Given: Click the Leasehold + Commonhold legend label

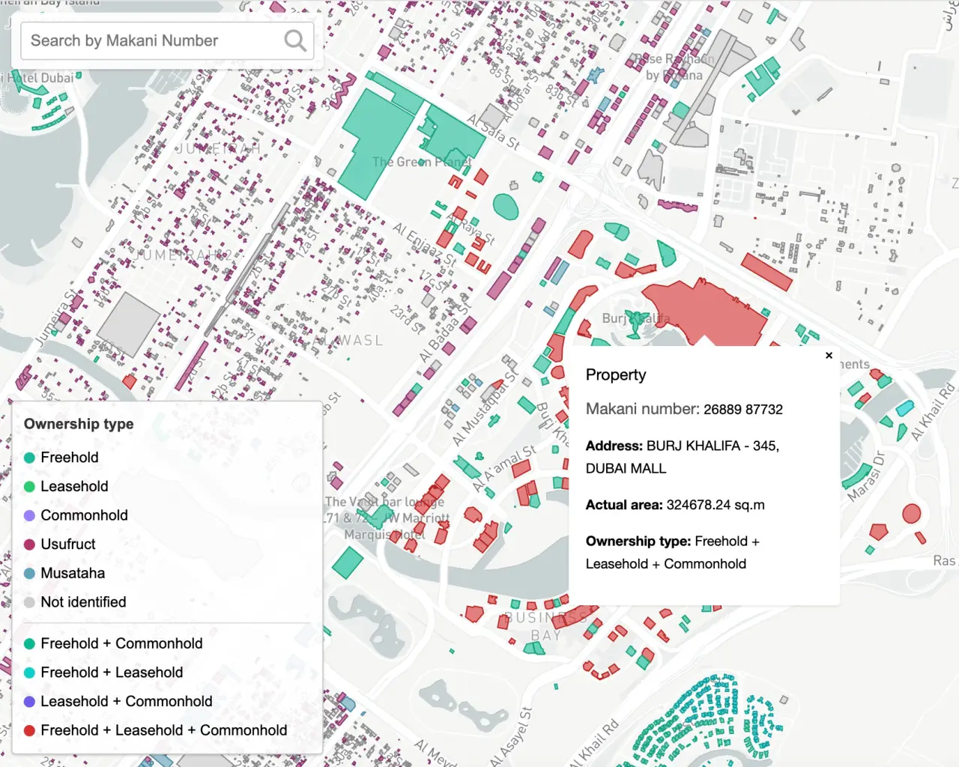Looking at the screenshot, I should click(127, 701).
